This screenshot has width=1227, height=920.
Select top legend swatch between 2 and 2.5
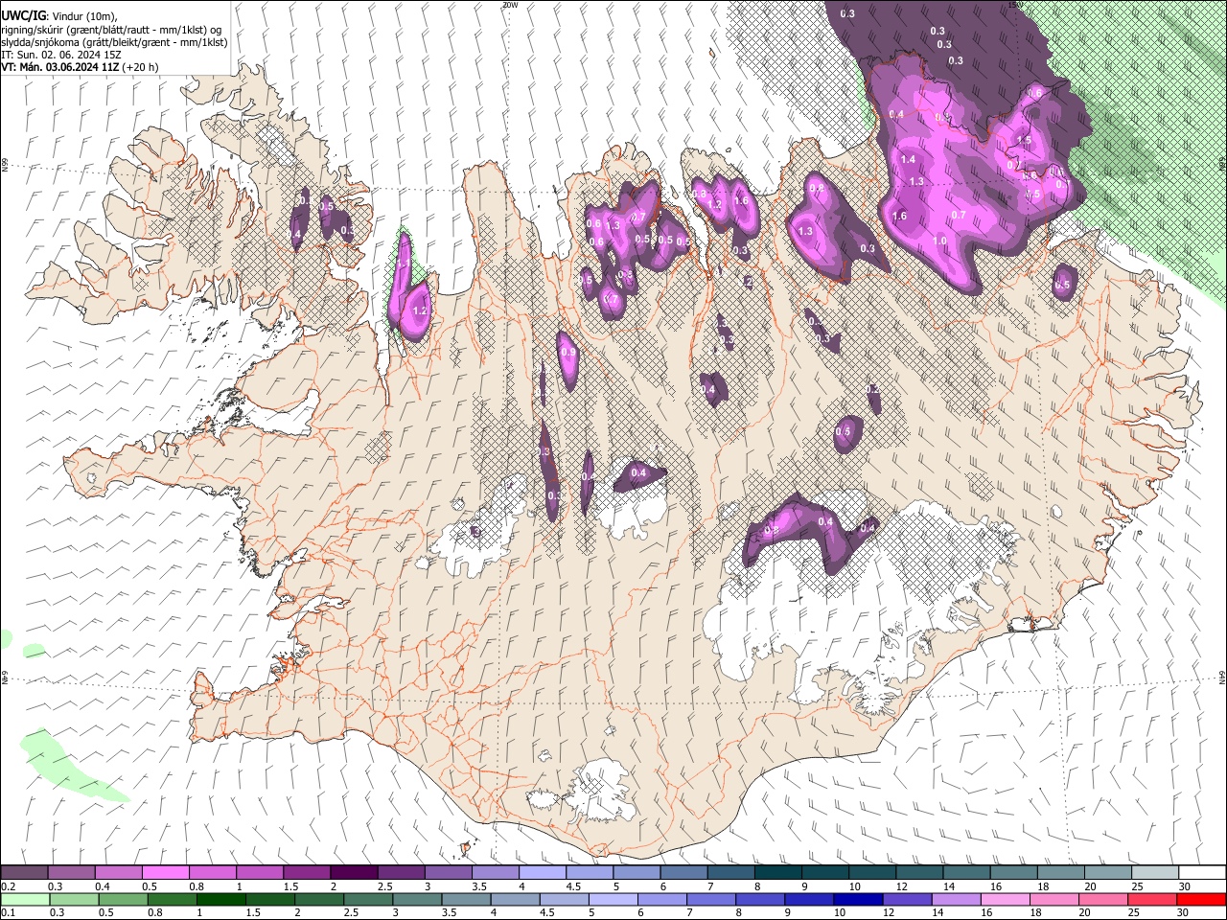(354, 872)
